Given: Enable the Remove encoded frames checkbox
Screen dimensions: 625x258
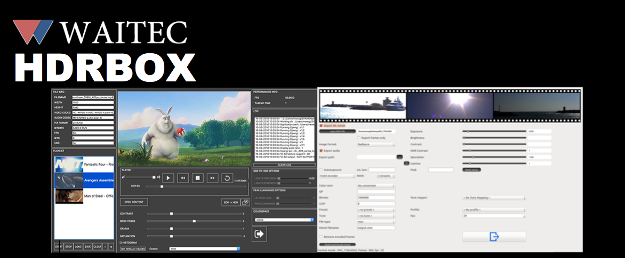Looking at the screenshot, I should (x=321, y=237).
